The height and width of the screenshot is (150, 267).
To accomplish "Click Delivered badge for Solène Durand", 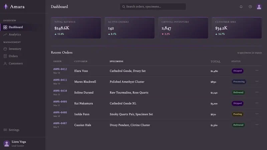I will pyautogui.click(x=238, y=93).
